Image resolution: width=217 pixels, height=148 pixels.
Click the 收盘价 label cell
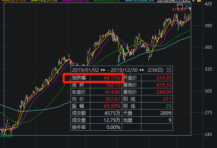[80, 92]
